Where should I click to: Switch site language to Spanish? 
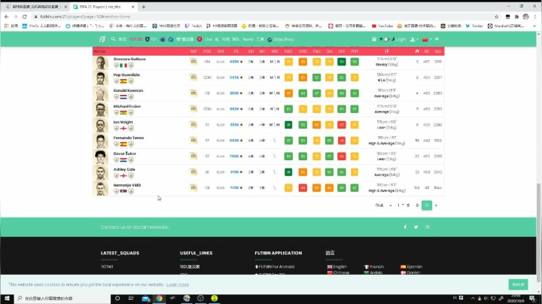411,266
